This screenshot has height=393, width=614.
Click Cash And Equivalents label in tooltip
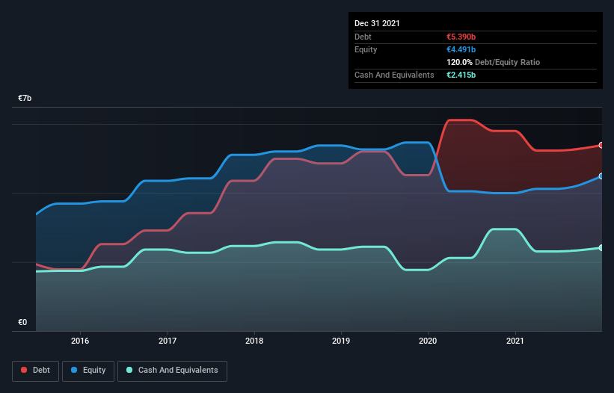click(394, 75)
